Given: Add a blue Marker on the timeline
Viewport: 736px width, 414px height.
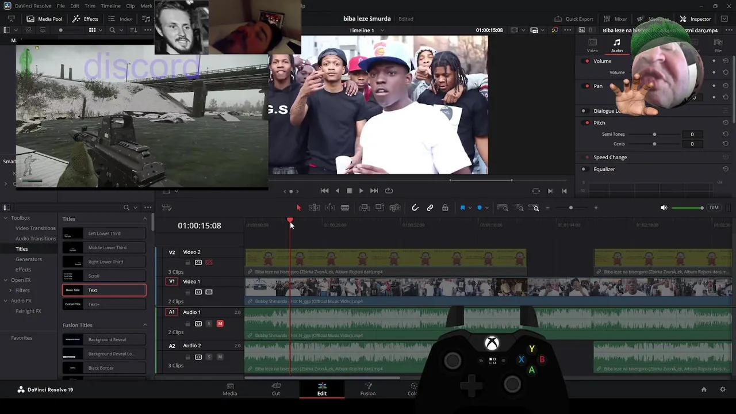Looking at the screenshot, I should pyautogui.click(x=480, y=208).
